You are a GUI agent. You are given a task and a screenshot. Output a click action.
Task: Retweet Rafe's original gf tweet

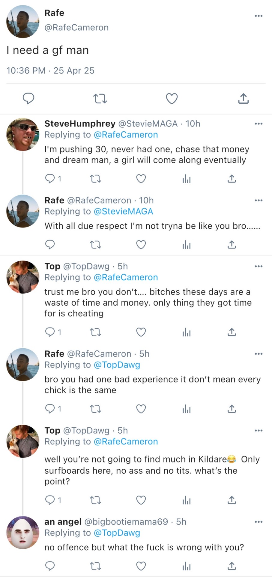pyautogui.click(x=100, y=99)
